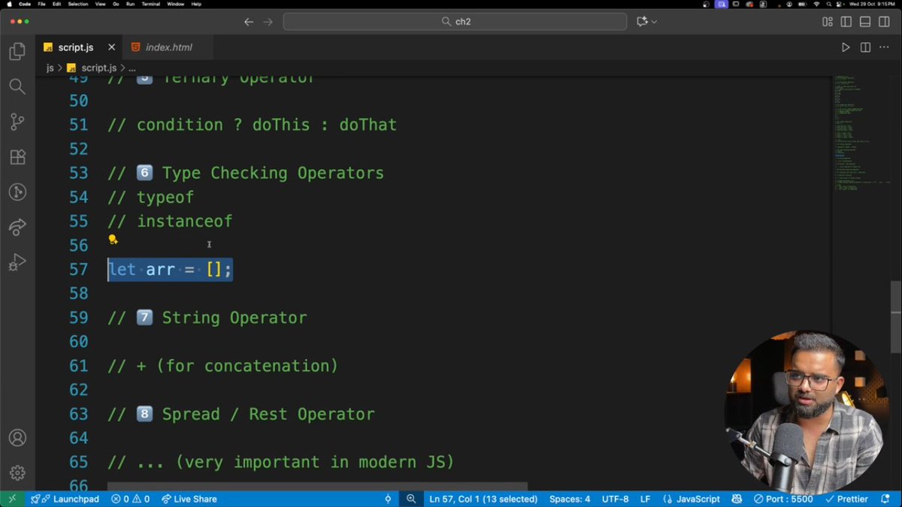Open the Accounts icon in activity bar
This screenshot has height=507, width=902.
[17, 438]
